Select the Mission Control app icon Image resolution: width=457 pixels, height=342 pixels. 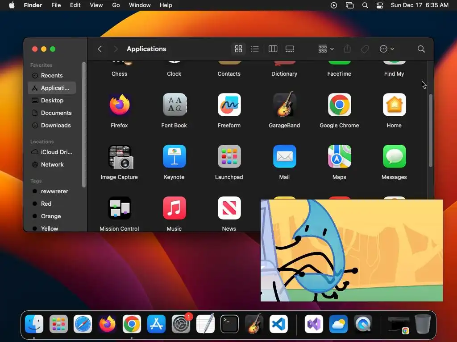pyautogui.click(x=119, y=208)
